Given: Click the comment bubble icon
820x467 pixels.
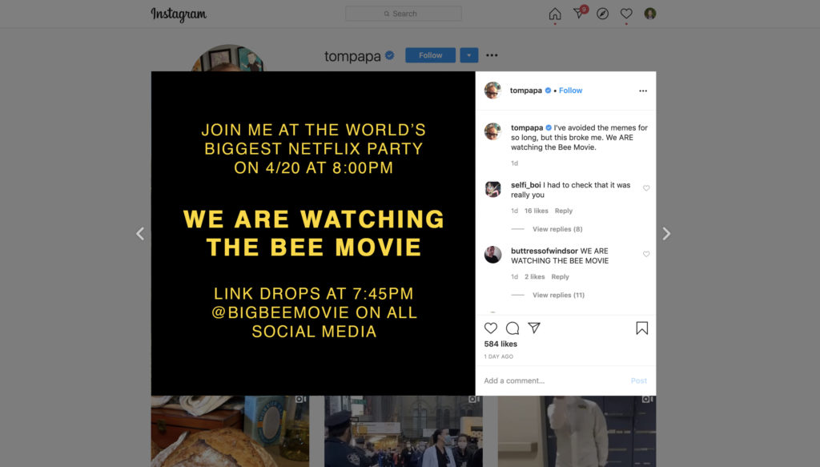Looking at the screenshot, I should click(x=512, y=328).
